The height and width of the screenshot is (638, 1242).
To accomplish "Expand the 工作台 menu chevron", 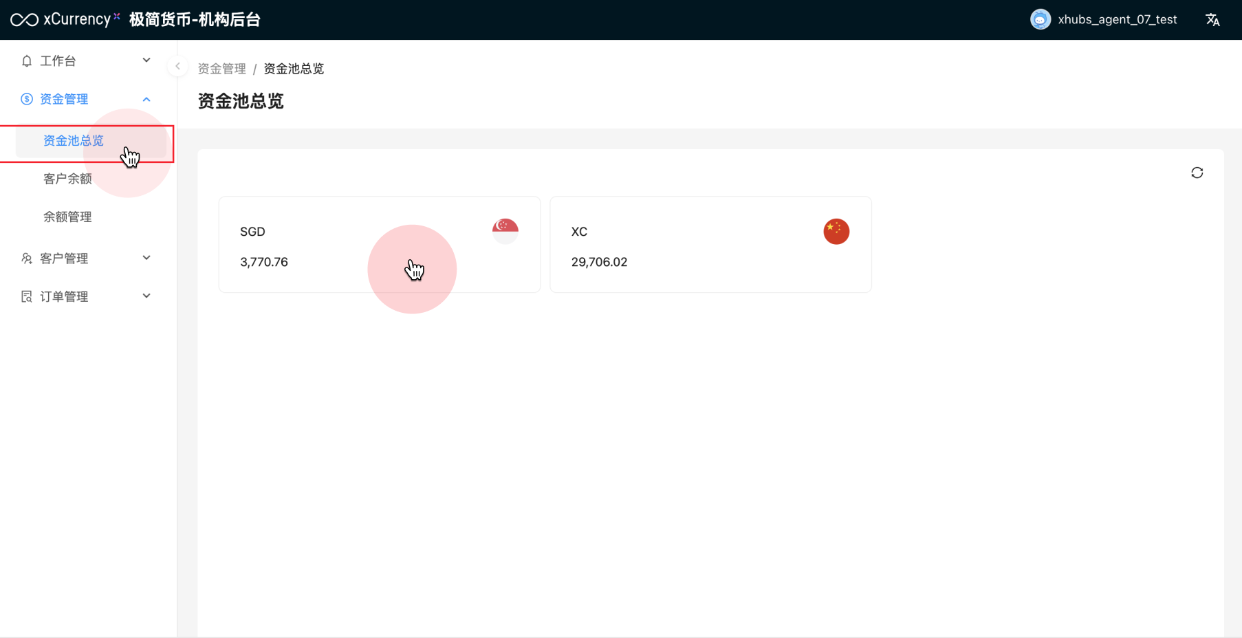I will (x=146, y=60).
